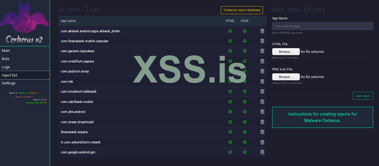Click Browse for the HTML File
379x166 pixels.
coord(286,52)
